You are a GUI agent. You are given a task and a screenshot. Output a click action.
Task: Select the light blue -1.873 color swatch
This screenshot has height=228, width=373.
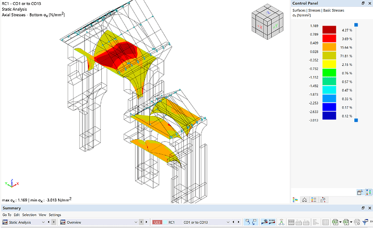(x=329, y=98)
